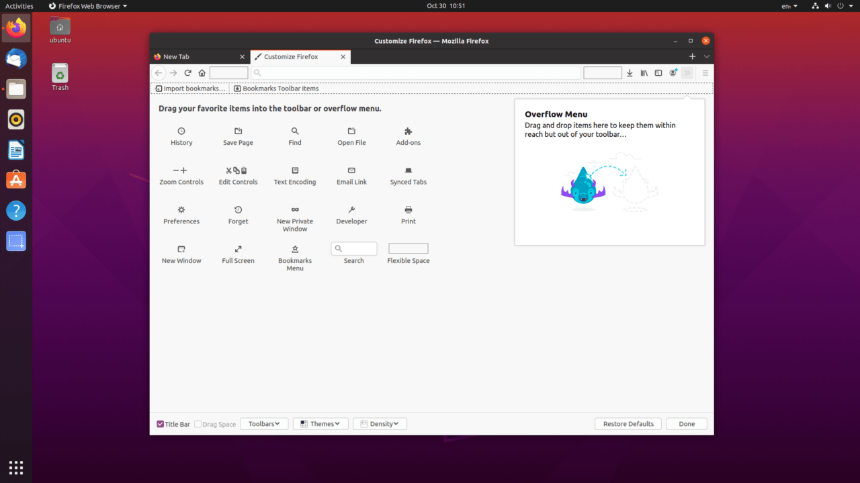This screenshot has width=860, height=483.
Task: Open the clock showing Oct 30 10:51
Action: click(x=446, y=6)
